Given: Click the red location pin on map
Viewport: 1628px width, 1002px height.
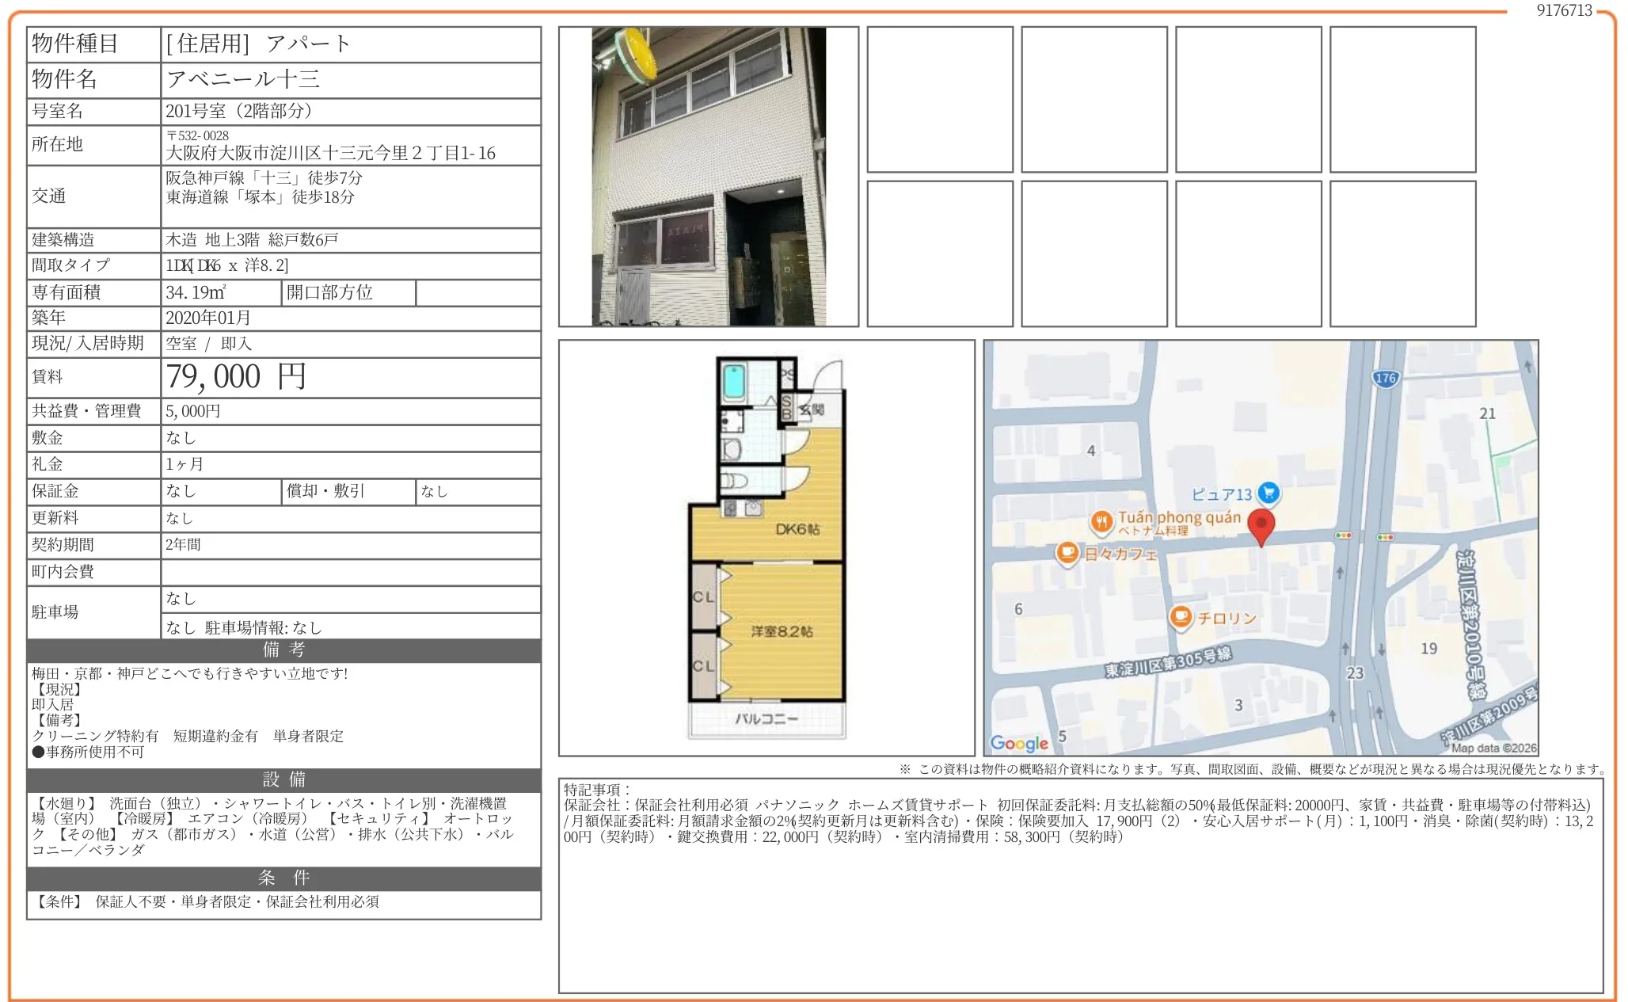Looking at the screenshot, I should 1261,525.
